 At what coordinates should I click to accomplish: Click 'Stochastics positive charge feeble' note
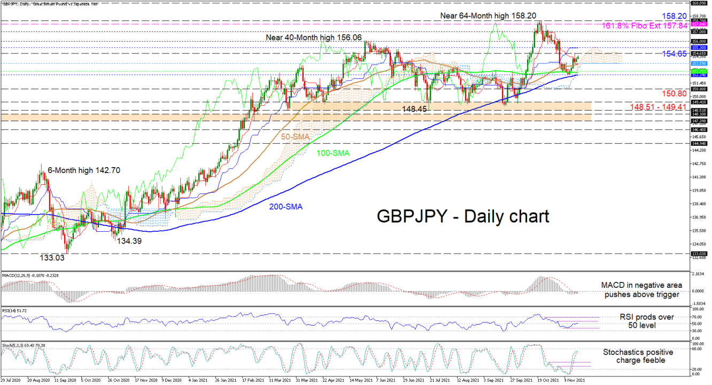coord(638,357)
